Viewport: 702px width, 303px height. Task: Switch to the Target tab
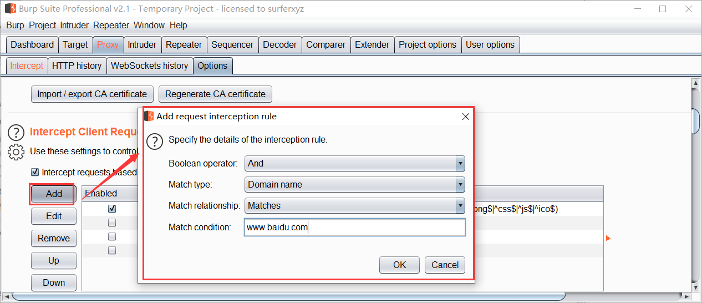(x=75, y=45)
